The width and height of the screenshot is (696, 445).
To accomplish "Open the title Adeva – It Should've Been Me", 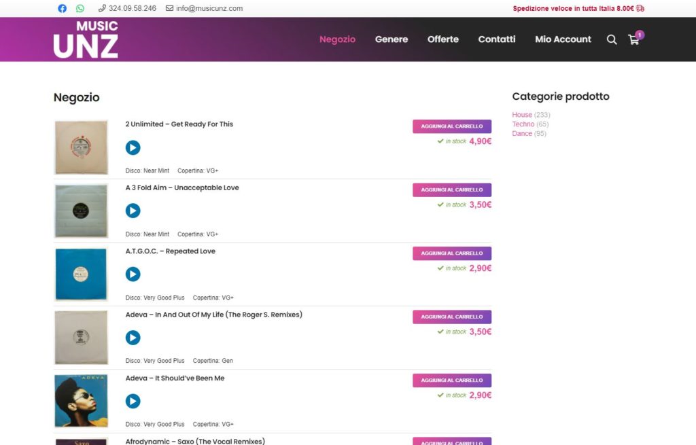I will tap(175, 378).
